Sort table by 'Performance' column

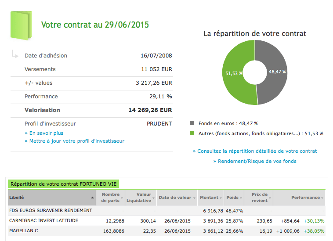coord(306,198)
